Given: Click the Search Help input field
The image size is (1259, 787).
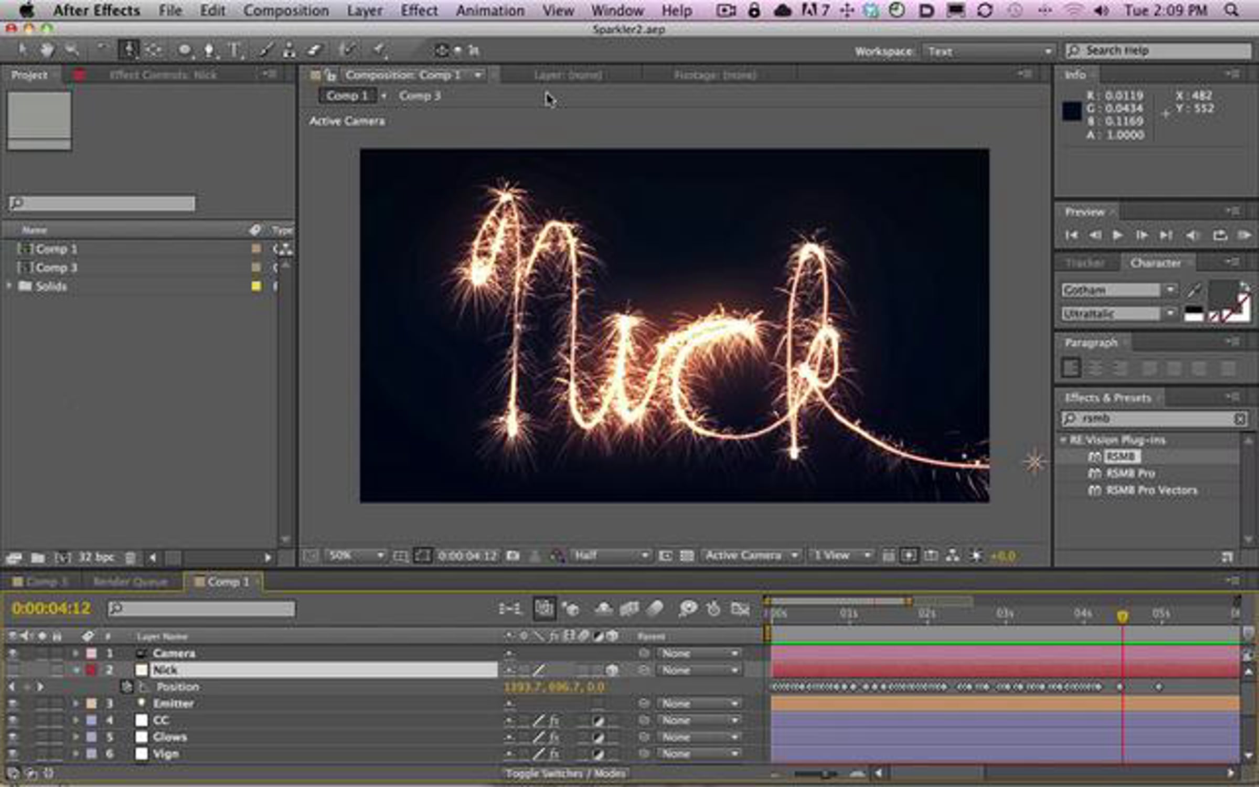Looking at the screenshot, I should [1158, 51].
